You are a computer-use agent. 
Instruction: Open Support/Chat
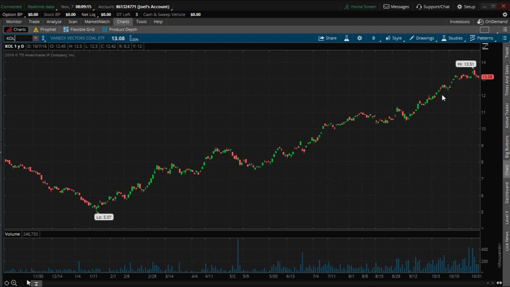pyautogui.click(x=433, y=7)
